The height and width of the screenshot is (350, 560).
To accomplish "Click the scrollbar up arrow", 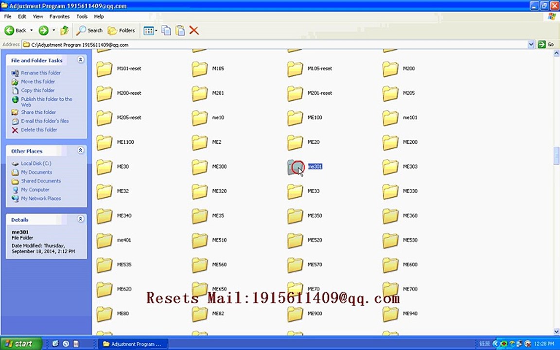I will point(556,53).
